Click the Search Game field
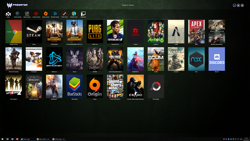250x141 pixels. tap(128, 5)
